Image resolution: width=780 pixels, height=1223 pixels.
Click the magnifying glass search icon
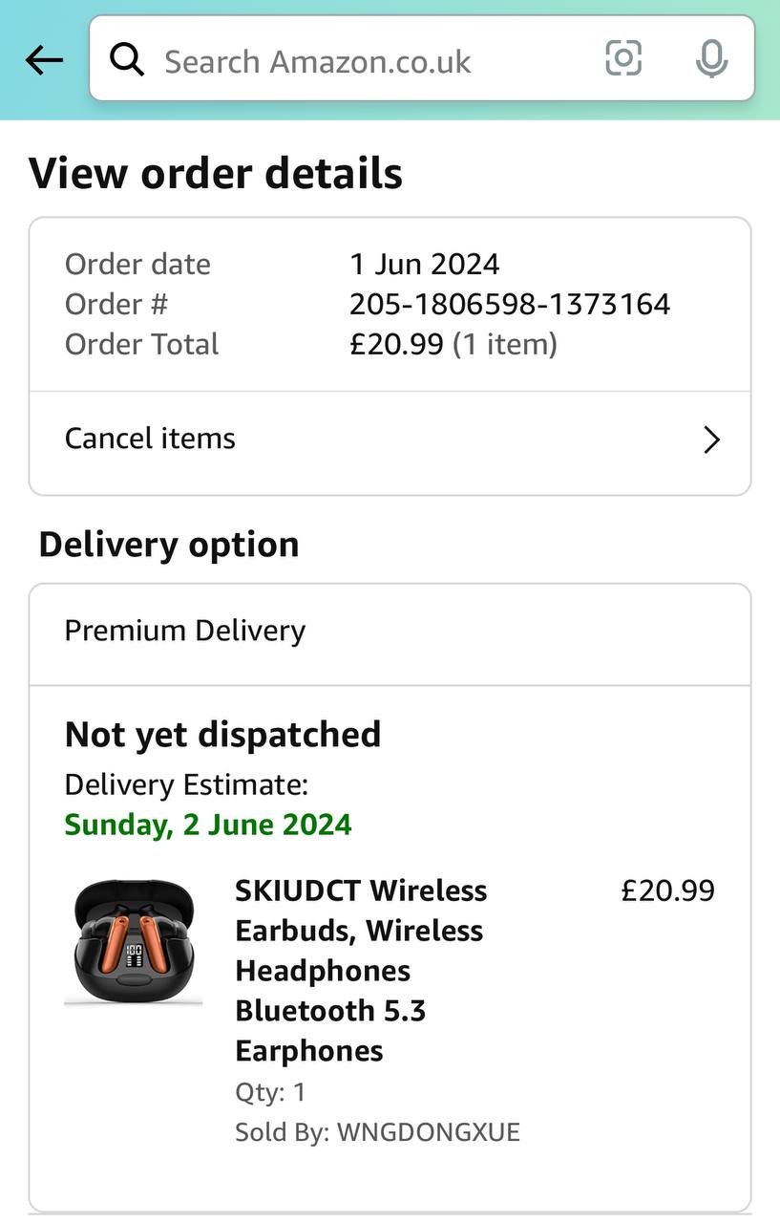(x=127, y=60)
